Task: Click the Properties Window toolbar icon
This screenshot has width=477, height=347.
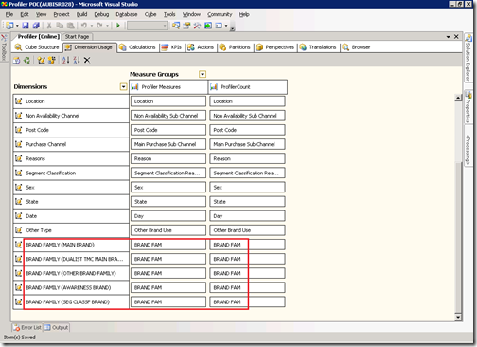Action: 186,26
